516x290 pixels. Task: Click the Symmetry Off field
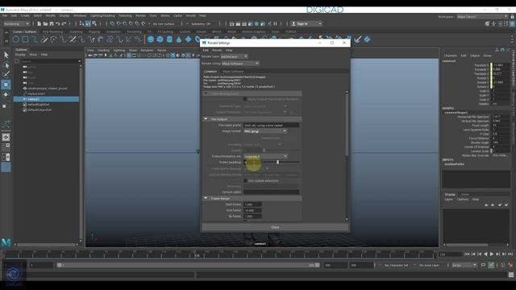click(x=201, y=23)
